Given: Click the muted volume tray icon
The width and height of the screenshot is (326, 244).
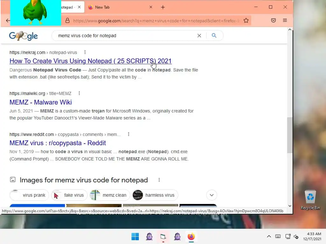Looking at the screenshot, I should click(x=296, y=236).
